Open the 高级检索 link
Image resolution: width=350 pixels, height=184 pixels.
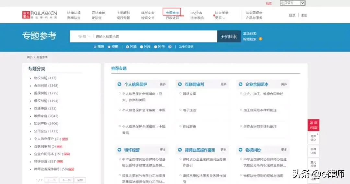(250, 34)
